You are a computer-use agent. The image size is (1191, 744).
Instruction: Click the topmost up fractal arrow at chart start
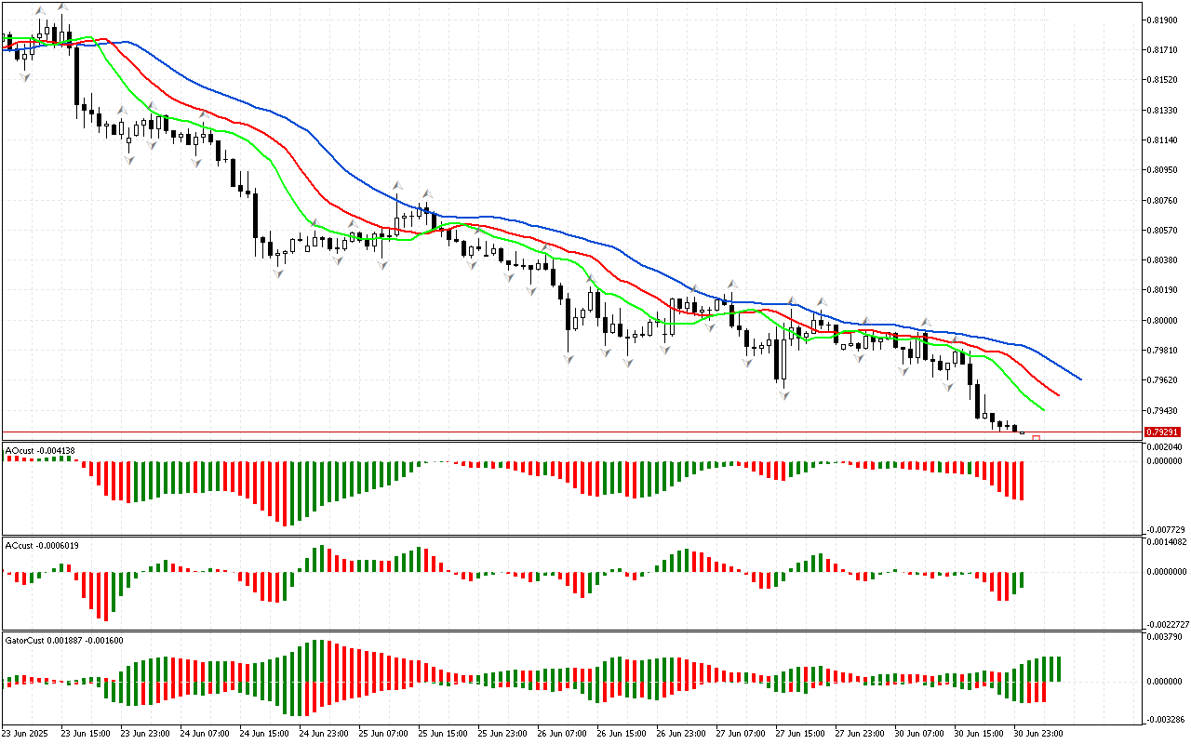pyautogui.click(x=61, y=7)
